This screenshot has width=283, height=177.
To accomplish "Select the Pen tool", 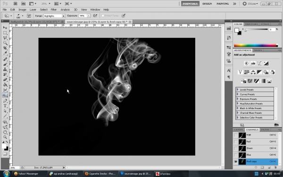I will coord(5,101).
